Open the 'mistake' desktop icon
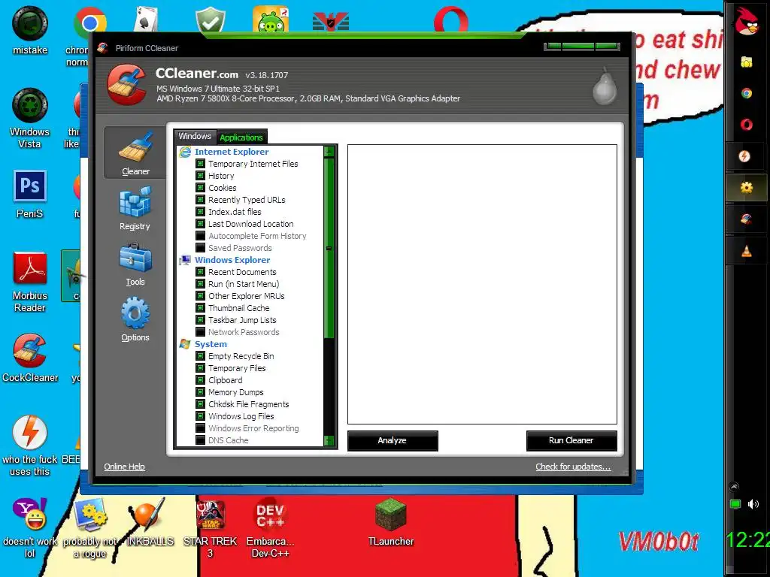 [x=30, y=30]
